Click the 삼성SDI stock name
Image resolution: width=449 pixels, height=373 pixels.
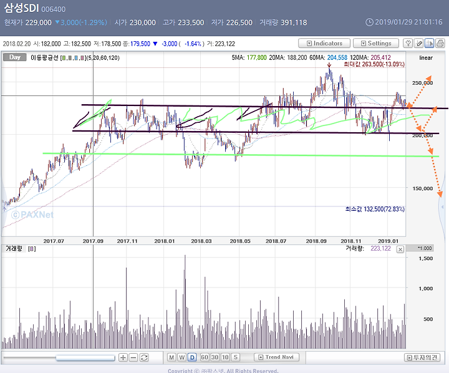tap(21, 8)
